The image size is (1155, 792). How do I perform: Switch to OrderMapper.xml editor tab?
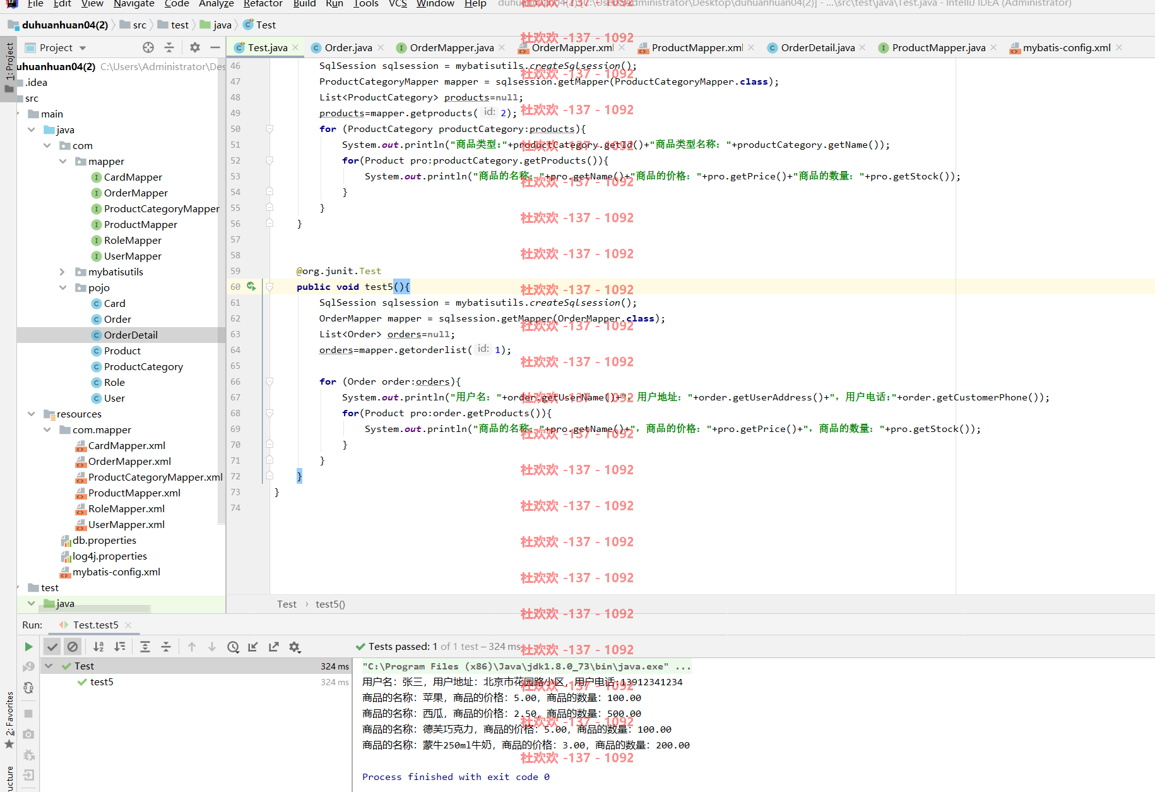tap(572, 47)
